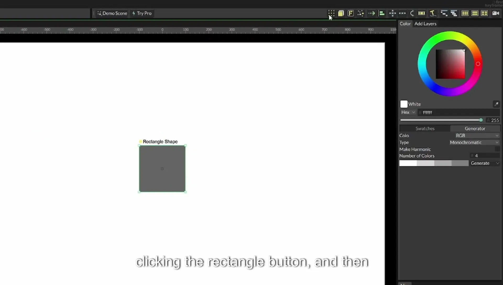503x285 pixels.
Task: Click the green dashed arrow icon
Action: coord(371,13)
